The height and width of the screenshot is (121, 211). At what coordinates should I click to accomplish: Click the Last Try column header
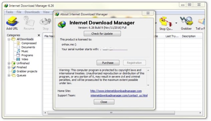coord(172,36)
